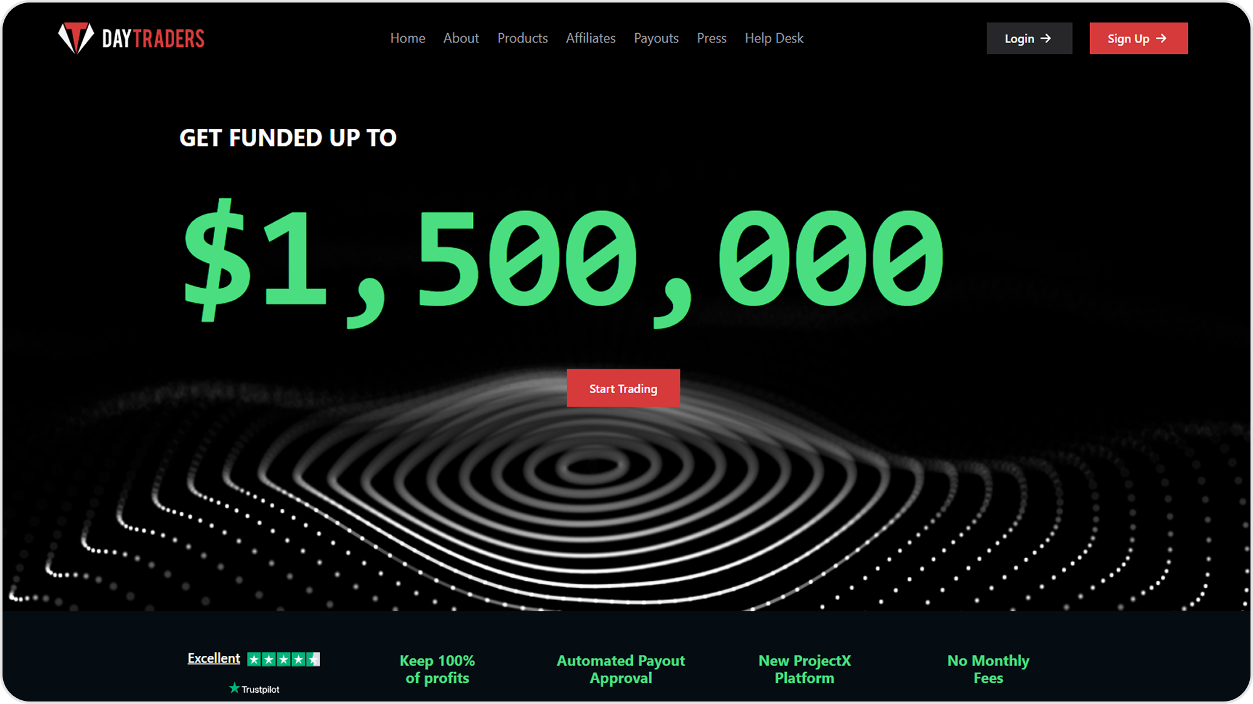Click the DAYTRADERS wordmark text

[153, 39]
